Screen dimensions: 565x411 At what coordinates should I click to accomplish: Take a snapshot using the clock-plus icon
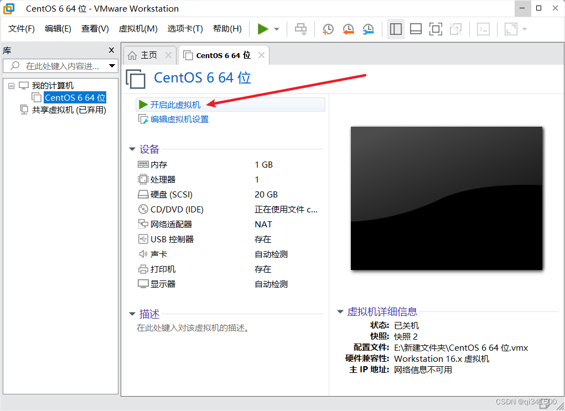(328, 29)
